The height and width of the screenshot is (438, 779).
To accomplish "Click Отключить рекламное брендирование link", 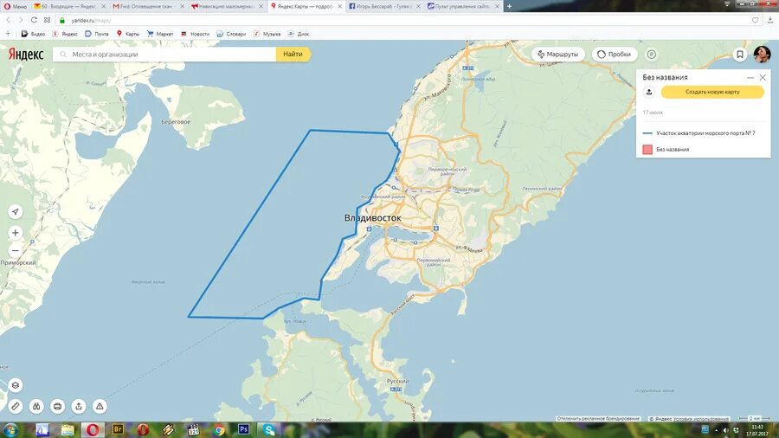I will (598, 419).
